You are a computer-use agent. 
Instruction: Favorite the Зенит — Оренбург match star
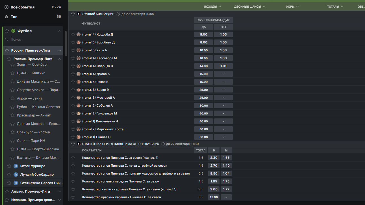[12, 65]
